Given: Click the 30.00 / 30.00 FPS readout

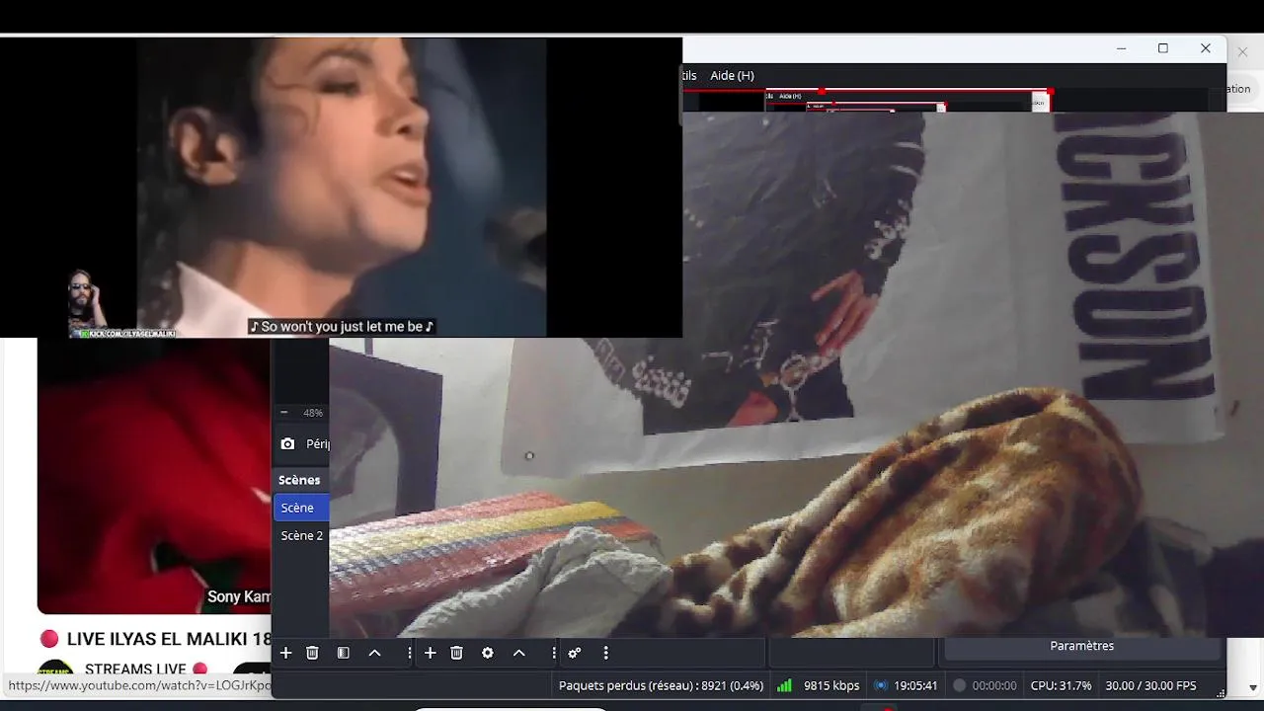Looking at the screenshot, I should tap(1150, 685).
